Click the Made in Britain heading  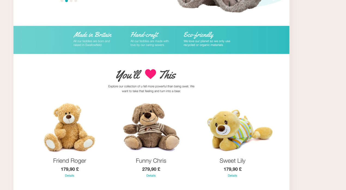(92, 35)
